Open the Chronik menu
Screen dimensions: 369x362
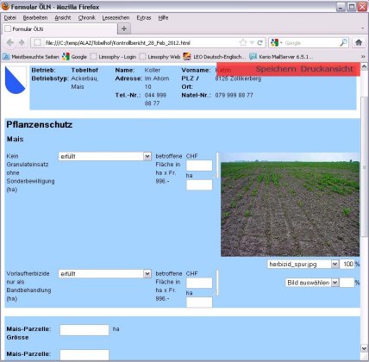(x=86, y=18)
